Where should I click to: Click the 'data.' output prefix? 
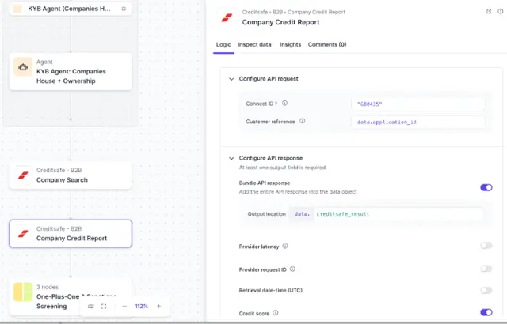click(302, 214)
